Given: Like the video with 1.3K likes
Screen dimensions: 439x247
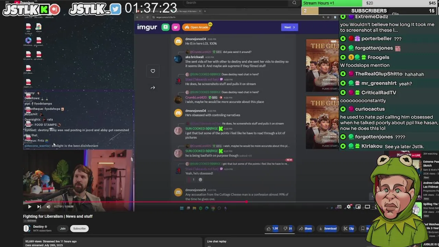Looking at the screenshot, I should point(273,228).
